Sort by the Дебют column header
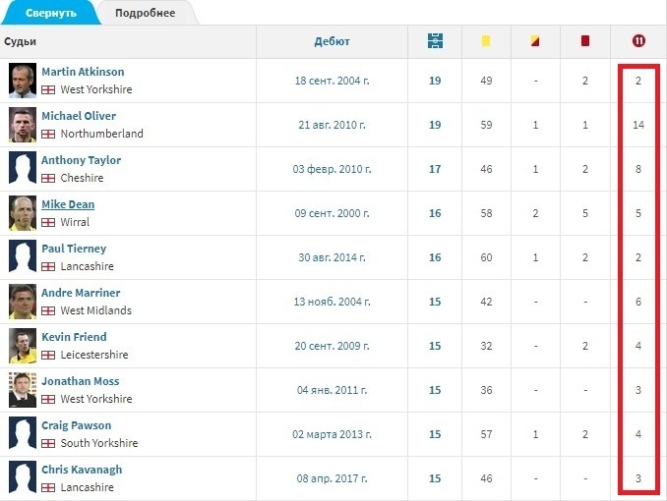 click(332, 41)
